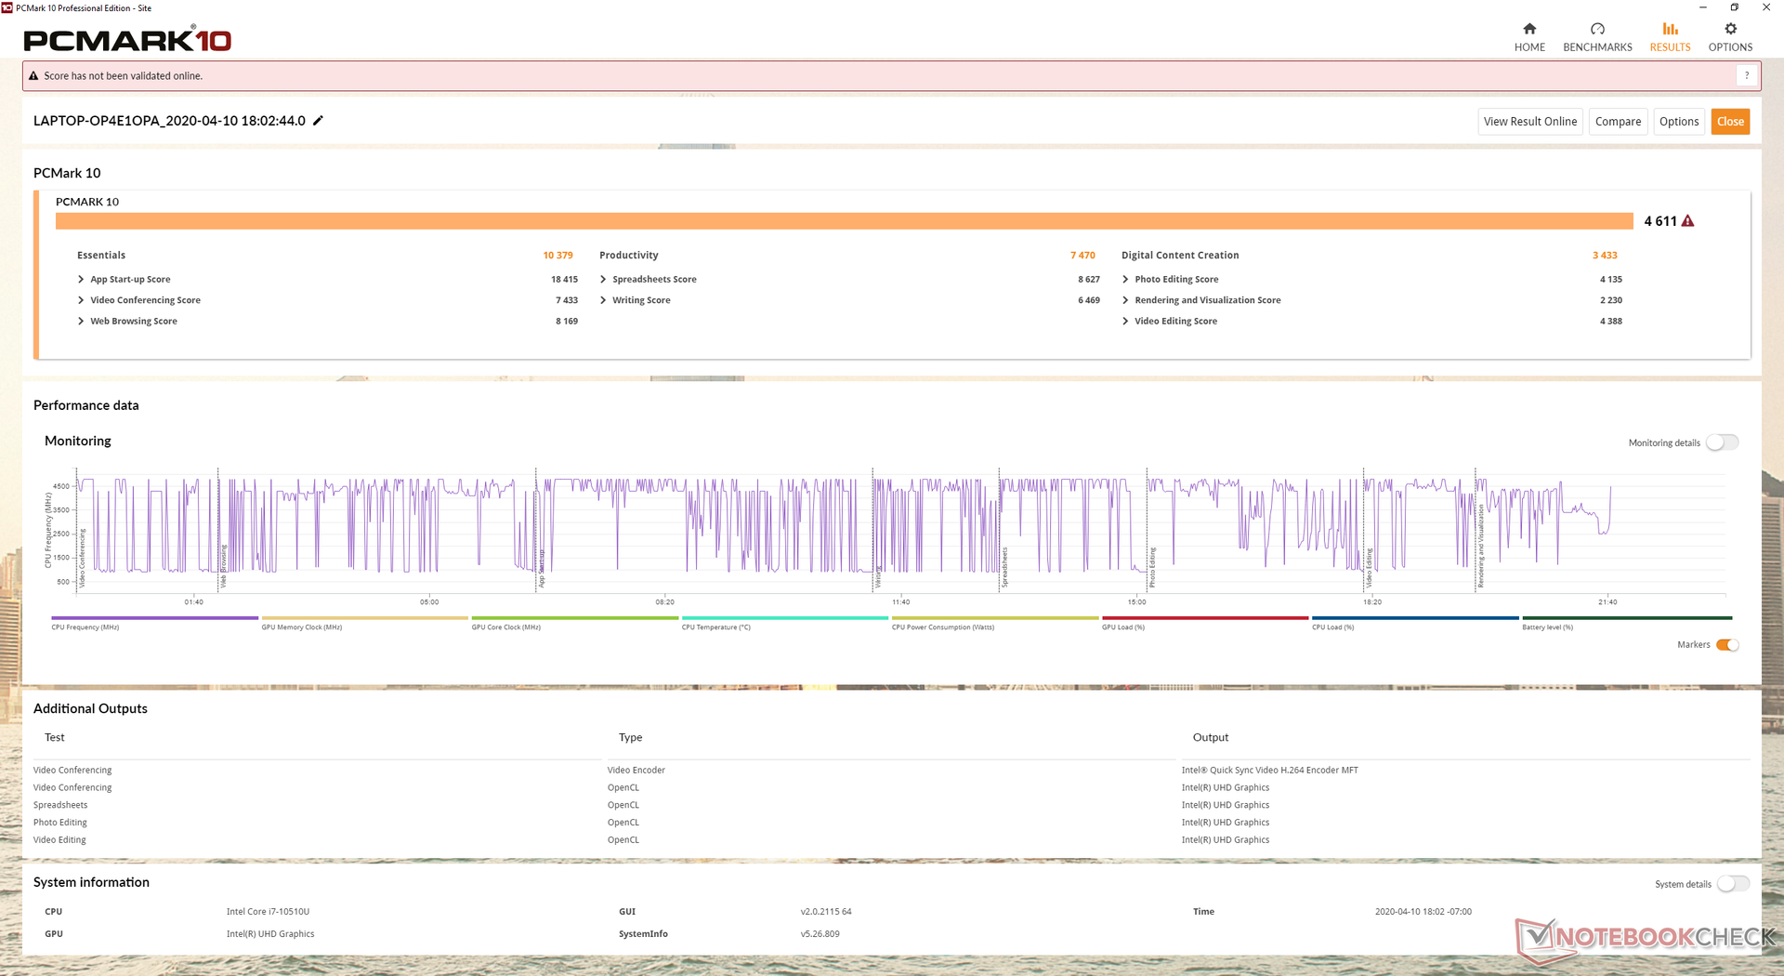1784x976 pixels.
Task: Click the Productivity heading
Action: (x=629, y=256)
